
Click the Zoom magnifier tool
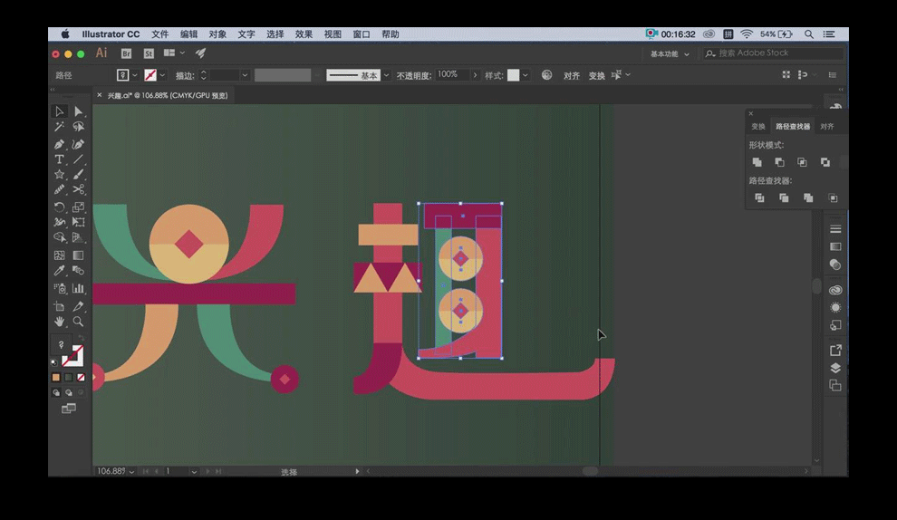pyautogui.click(x=79, y=322)
